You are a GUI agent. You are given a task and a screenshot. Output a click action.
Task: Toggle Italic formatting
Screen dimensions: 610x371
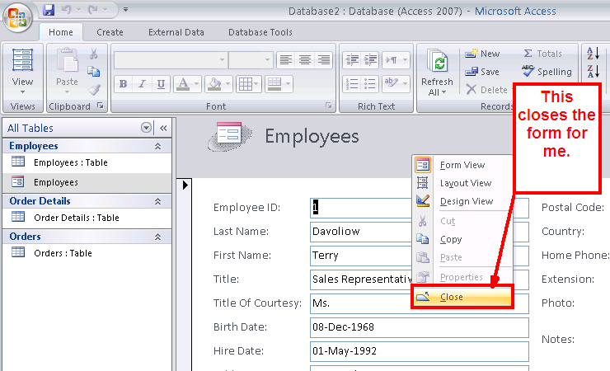pos(142,84)
